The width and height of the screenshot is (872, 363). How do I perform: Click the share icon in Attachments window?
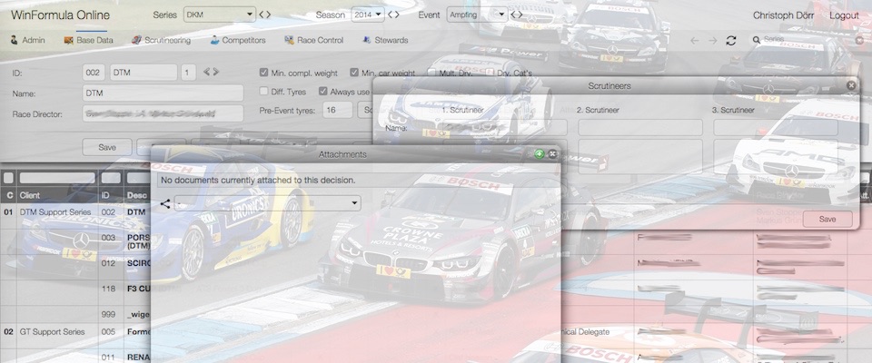tap(165, 204)
